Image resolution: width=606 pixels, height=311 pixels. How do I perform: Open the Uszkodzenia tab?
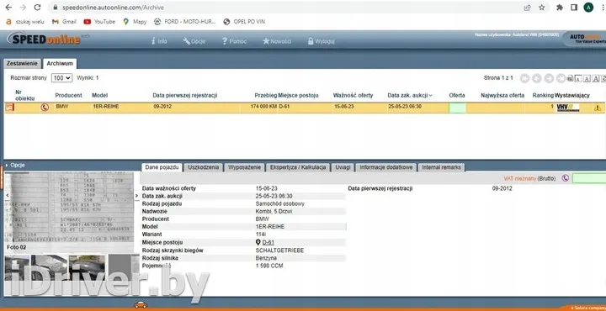pos(204,167)
